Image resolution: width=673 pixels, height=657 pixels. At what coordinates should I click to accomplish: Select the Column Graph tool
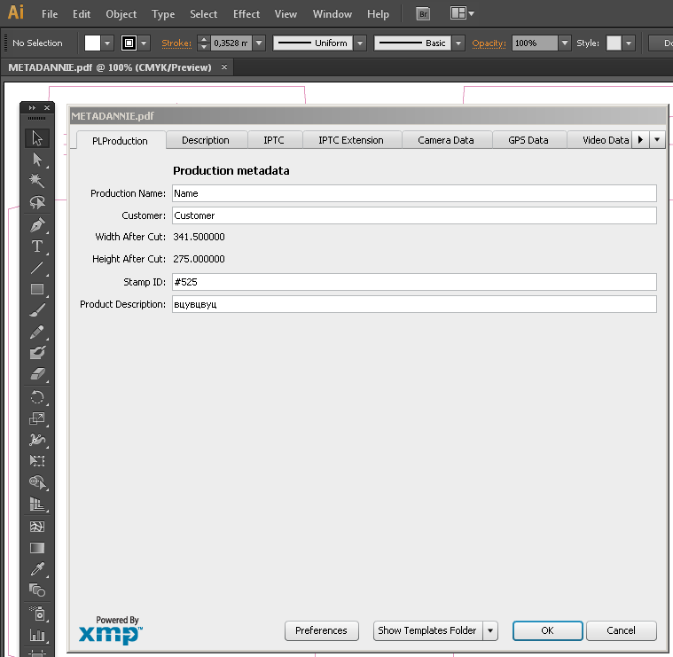pyautogui.click(x=37, y=635)
